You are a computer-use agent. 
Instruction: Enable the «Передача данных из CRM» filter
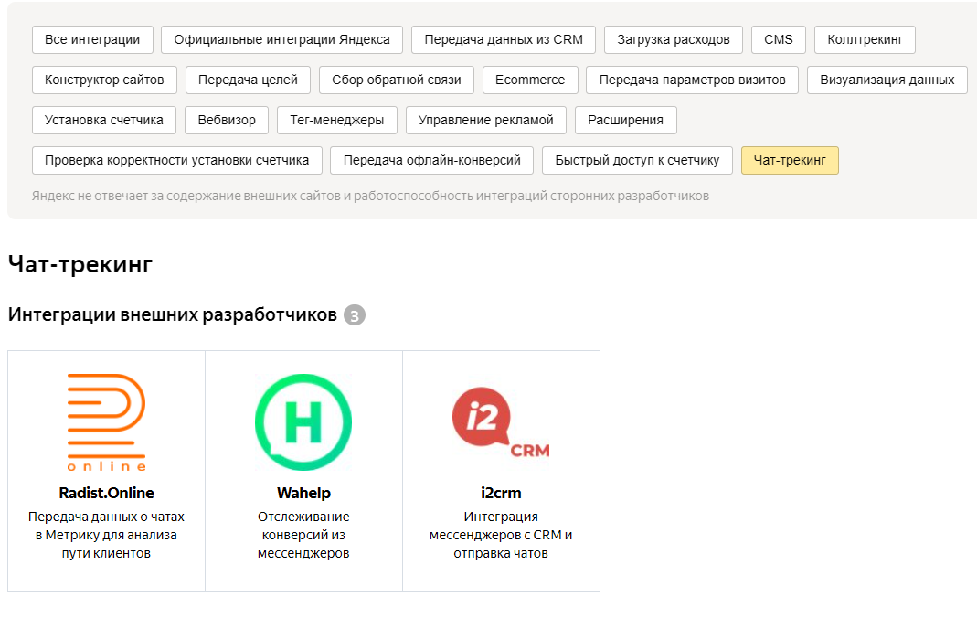coord(504,39)
